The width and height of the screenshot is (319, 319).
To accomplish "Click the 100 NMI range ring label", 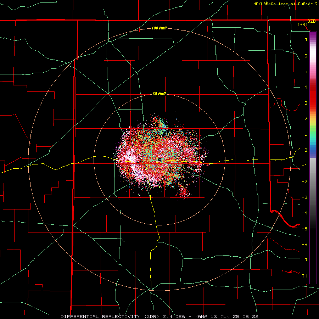I will [159, 28].
